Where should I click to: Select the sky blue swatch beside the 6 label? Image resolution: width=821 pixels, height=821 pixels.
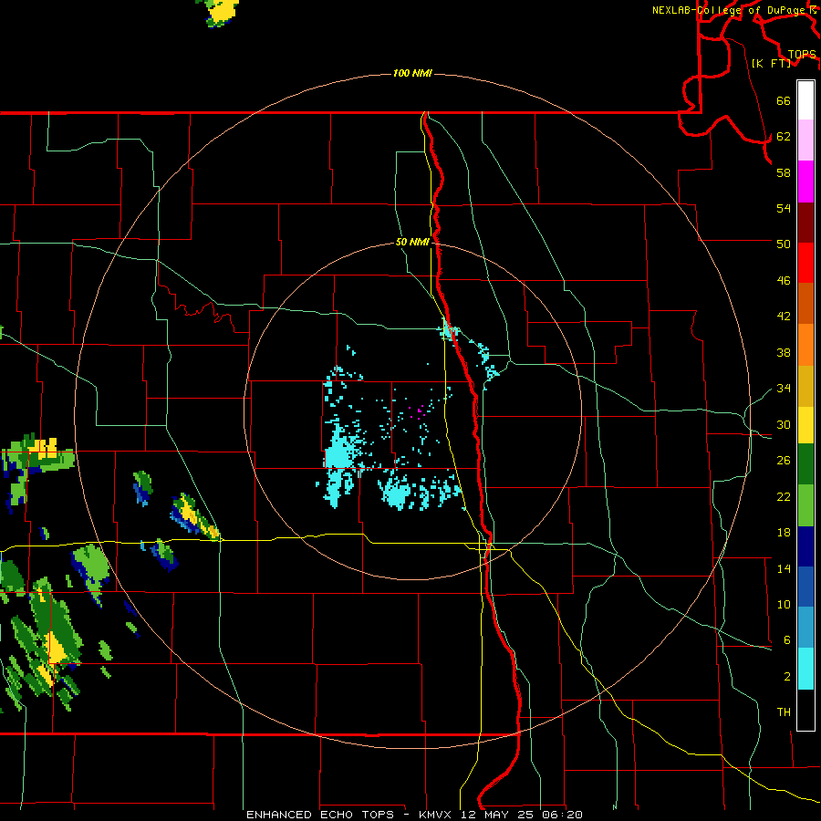click(x=805, y=628)
